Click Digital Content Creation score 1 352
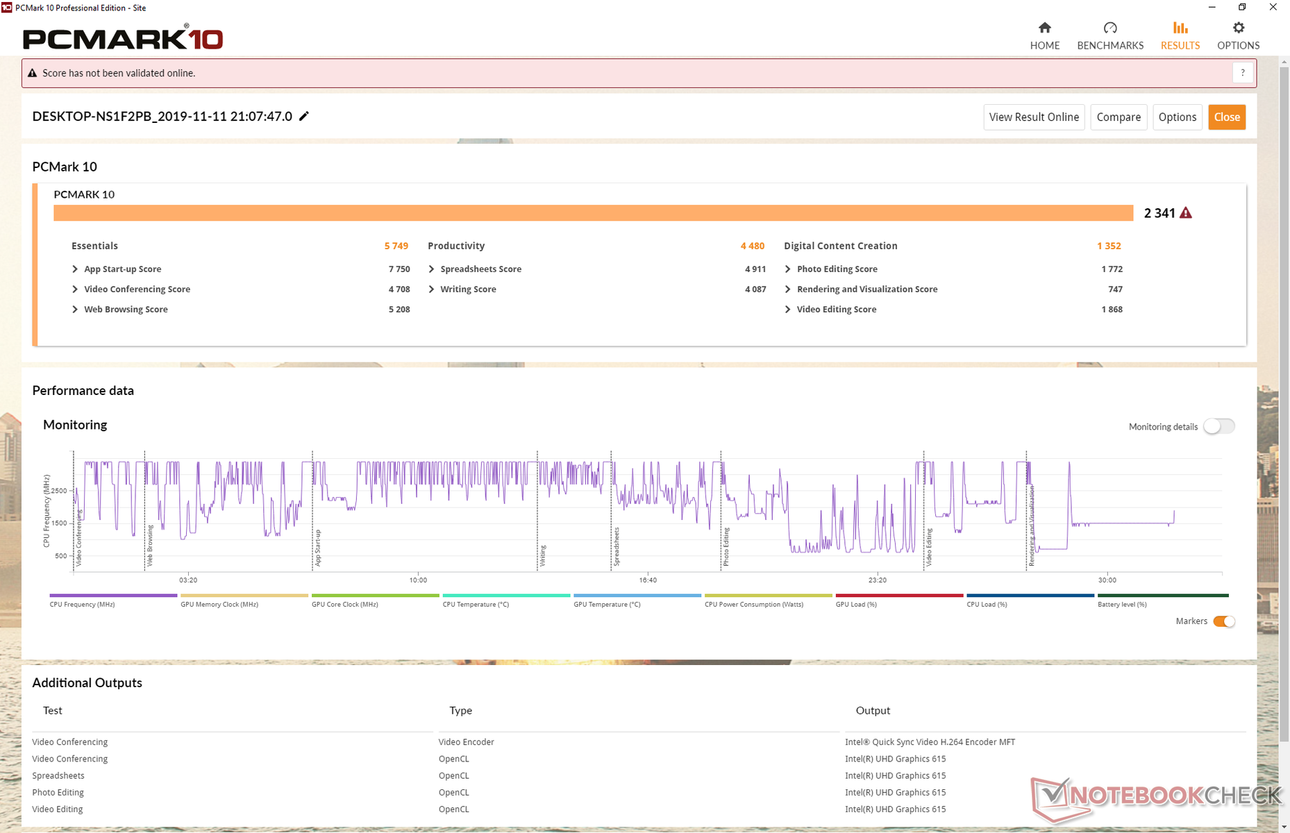This screenshot has width=1290, height=833. click(x=1109, y=246)
